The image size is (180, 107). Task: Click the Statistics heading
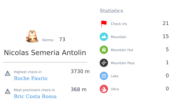point(111,11)
